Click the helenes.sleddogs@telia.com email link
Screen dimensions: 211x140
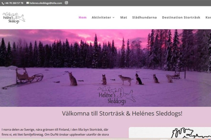[46, 3]
